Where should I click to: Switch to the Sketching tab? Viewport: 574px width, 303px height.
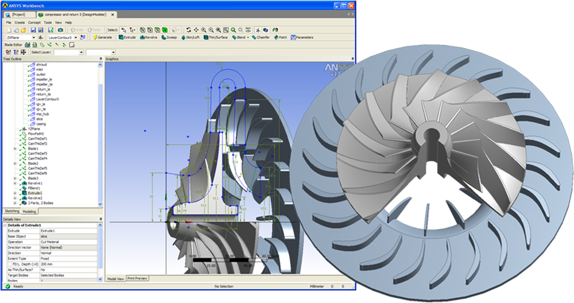12,211
